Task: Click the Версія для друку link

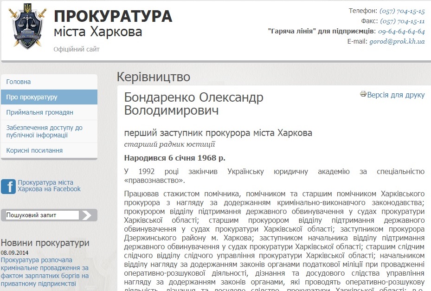Action: pos(396,95)
